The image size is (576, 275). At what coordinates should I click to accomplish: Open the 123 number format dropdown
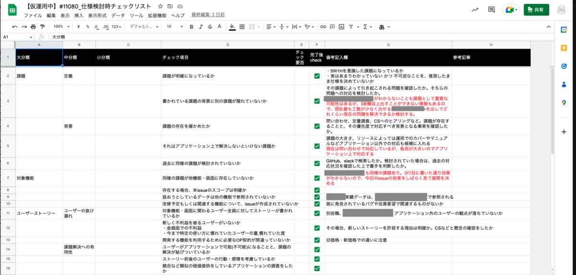coord(117,27)
